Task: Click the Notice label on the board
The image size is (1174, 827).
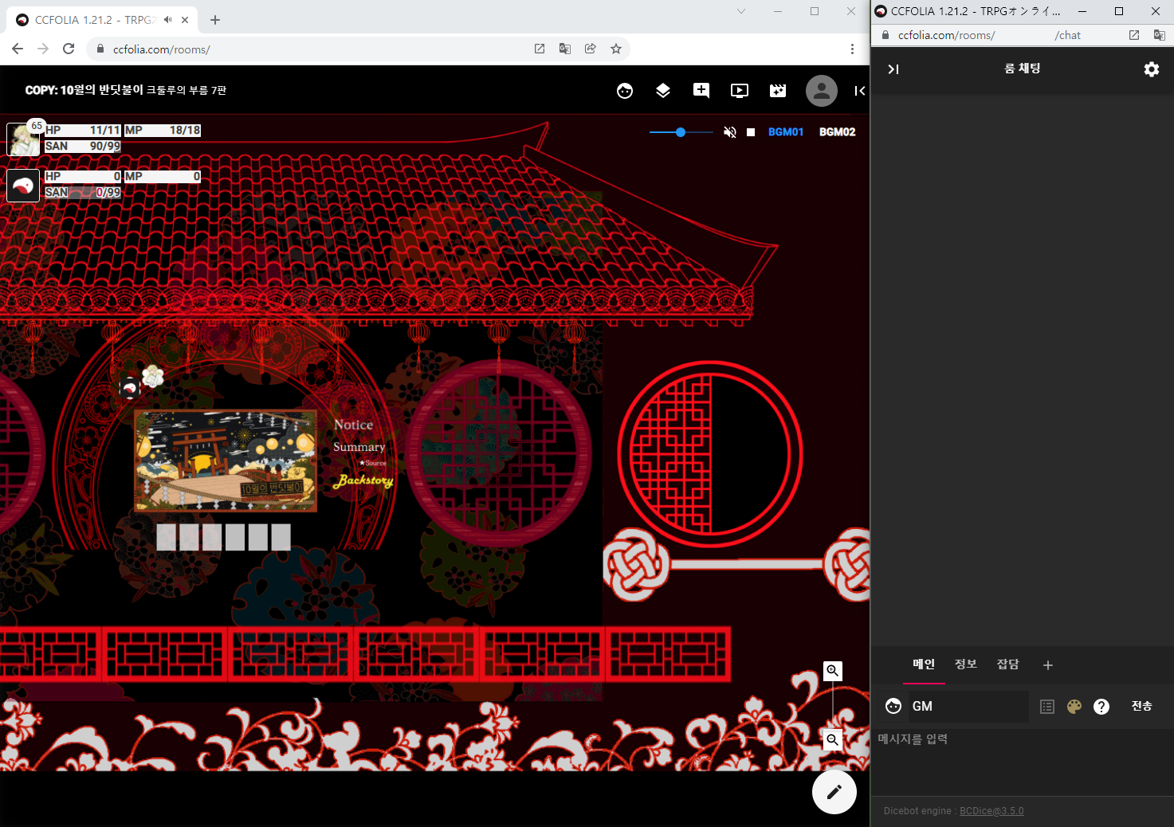Action: coord(354,425)
